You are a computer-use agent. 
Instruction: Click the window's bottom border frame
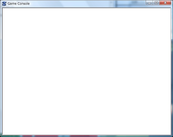pyautogui.click(x=87, y=136)
